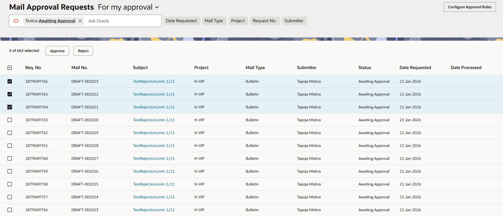Open the Request No. filter chip
This screenshot has height=216, width=503.
(x=264, y=21)
